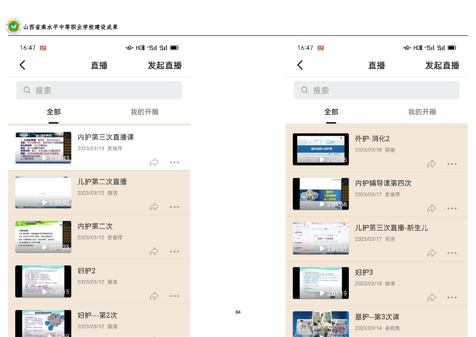Screen dimensions: 476x337
Task: Share the 内护第三次直播课 video
Action: tap(154, 162)
